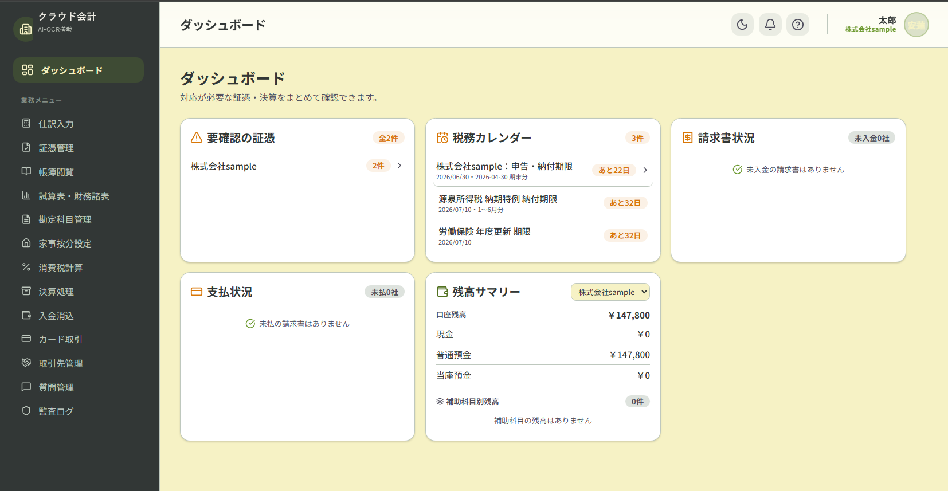Click the 全2件 badge
The width and height of the screenshot is (948, 491).
(x=389, y=138)
